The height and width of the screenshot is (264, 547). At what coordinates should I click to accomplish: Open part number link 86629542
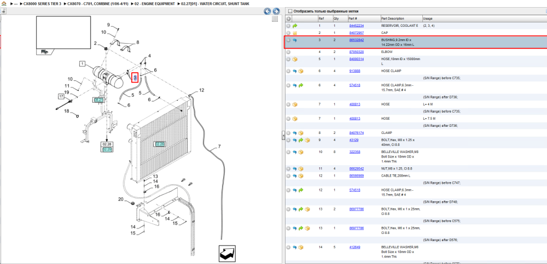357,169
